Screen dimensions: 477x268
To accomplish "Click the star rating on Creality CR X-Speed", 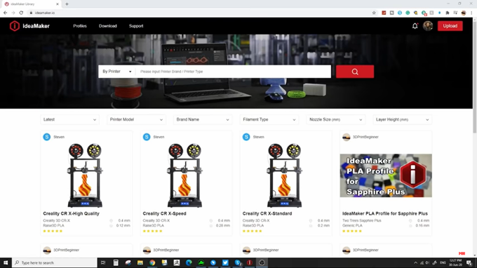I will pos(152,232).
